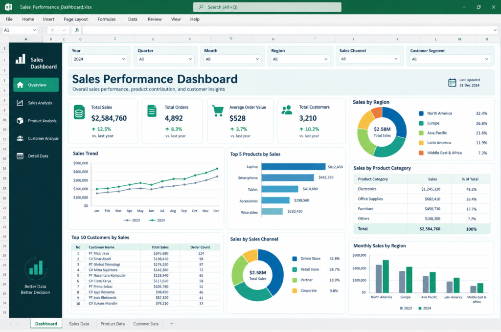Click the Online Store legend color swatch

point(295,259)
